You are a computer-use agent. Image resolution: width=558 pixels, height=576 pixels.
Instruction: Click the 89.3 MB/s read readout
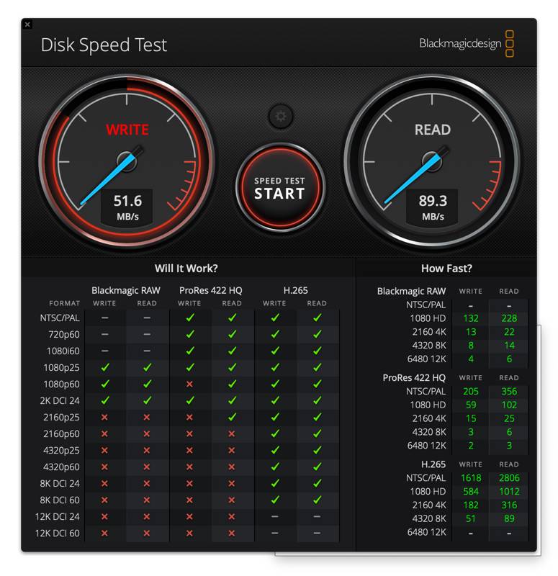point(433,207)
